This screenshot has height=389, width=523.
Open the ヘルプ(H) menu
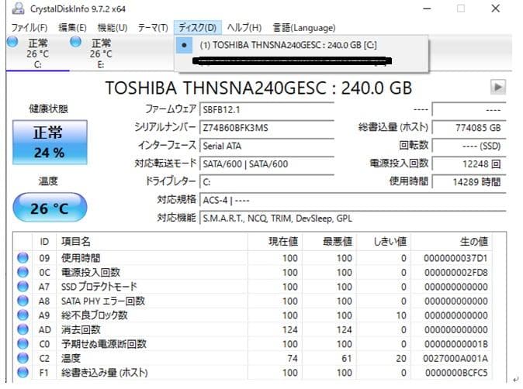point(244,28)
